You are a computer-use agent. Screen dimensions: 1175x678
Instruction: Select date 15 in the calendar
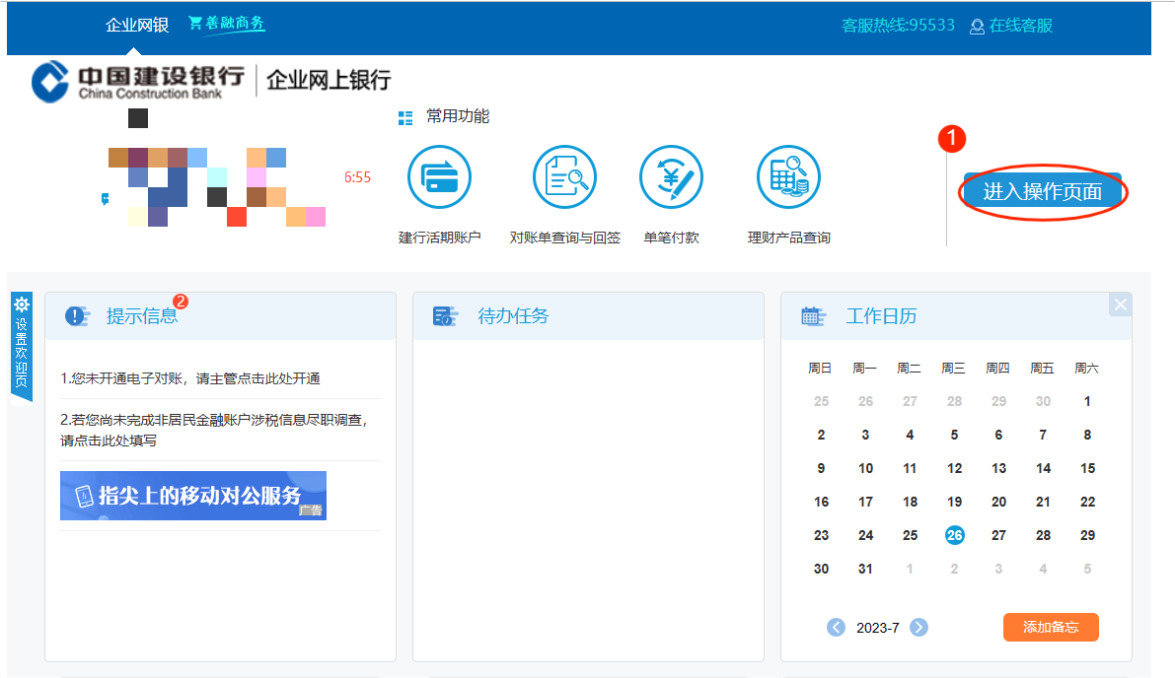[1087, 468]
